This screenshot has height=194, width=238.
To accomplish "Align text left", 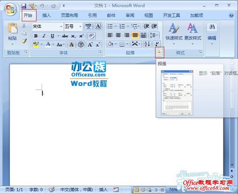I will [110, 36].
